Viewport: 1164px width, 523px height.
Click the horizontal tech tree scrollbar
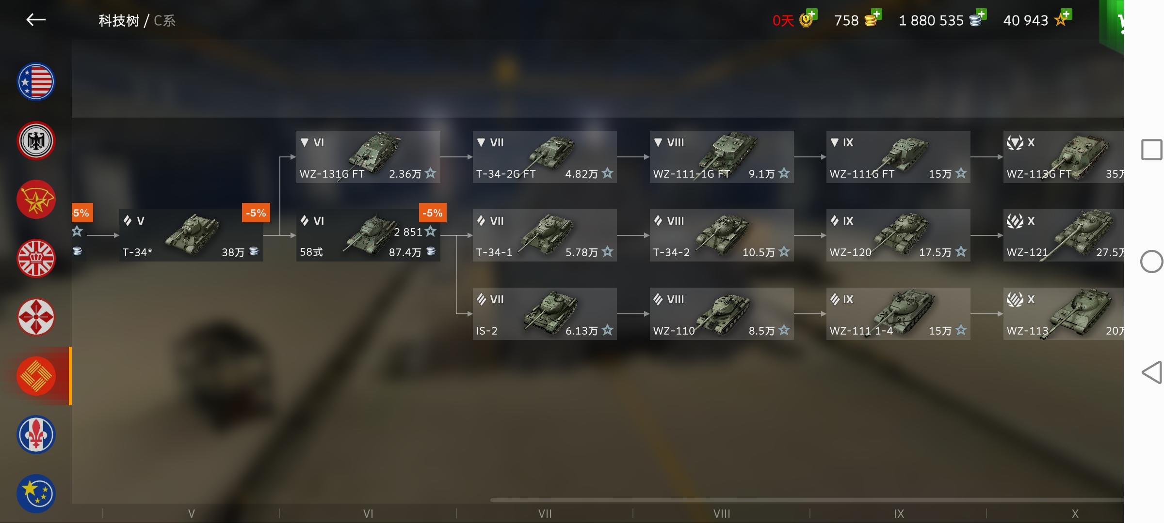[807, 500]
